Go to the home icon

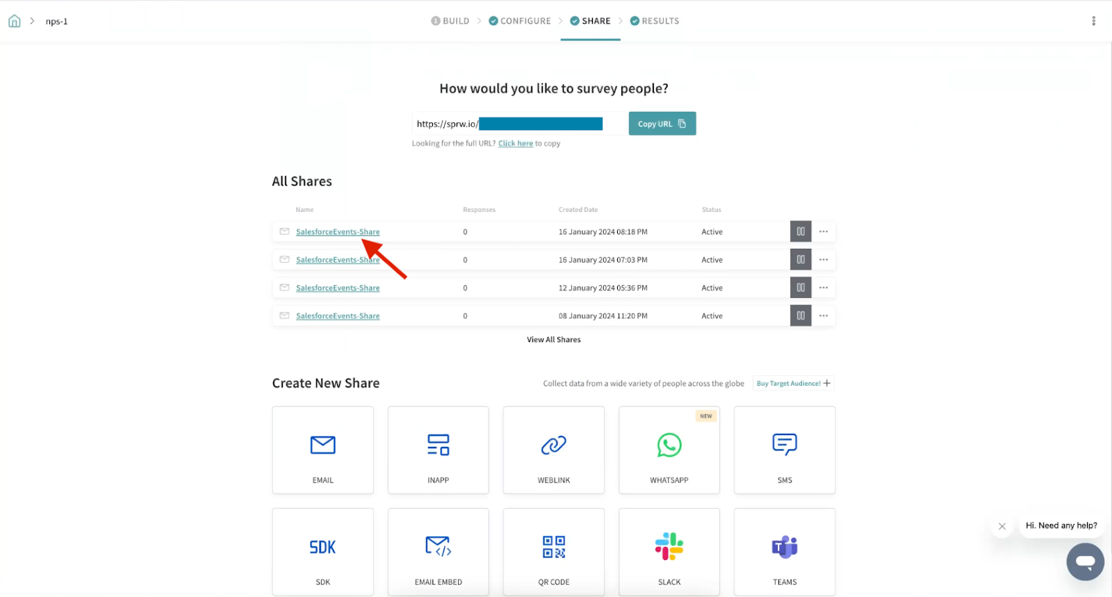[14, 21]
